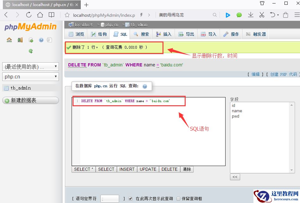Close the localhost phpMyAdmin browser tab

point(77,5)
